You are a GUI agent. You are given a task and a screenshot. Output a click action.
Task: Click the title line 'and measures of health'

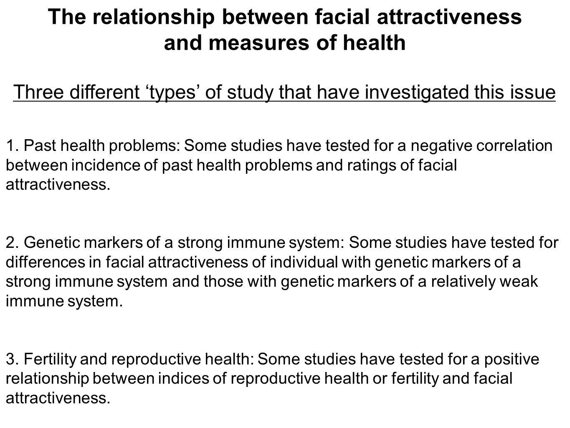(x=285, y=43)
